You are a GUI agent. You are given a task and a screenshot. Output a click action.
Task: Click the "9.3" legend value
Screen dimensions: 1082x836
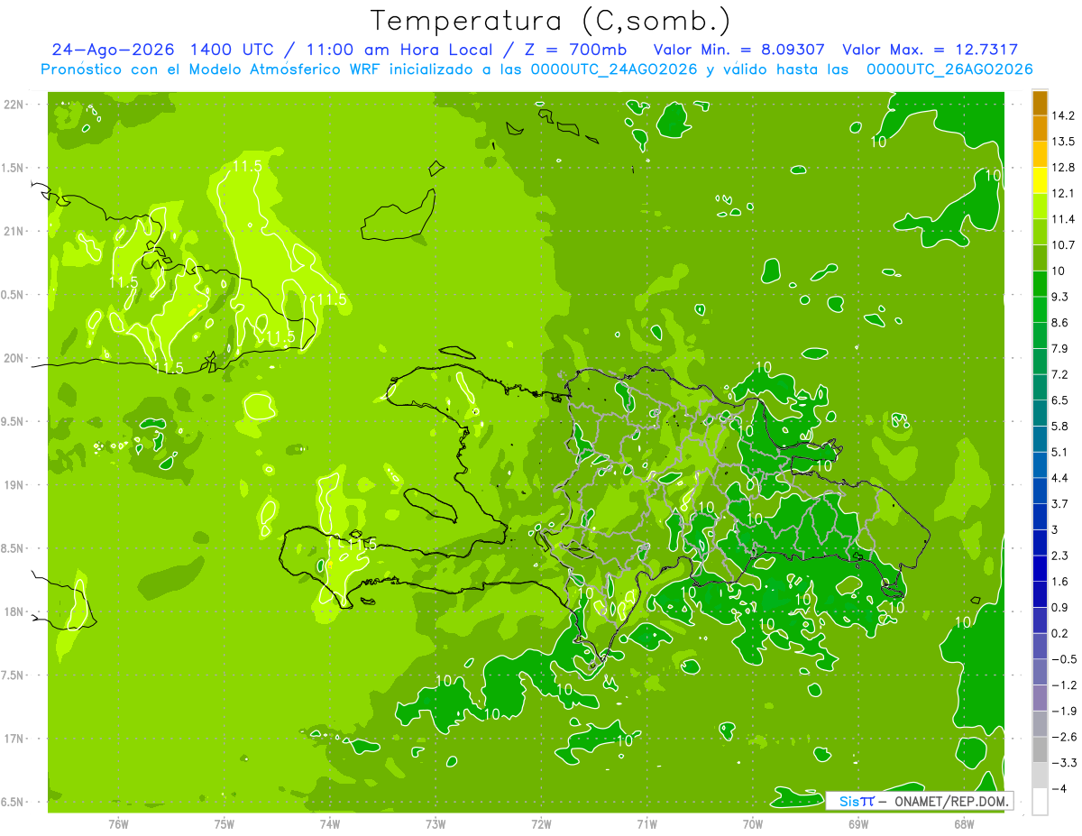coord(1060,297)
